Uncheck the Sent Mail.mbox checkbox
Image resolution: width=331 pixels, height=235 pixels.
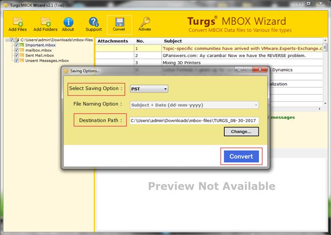pyautogui.click(x=16, y=56)
